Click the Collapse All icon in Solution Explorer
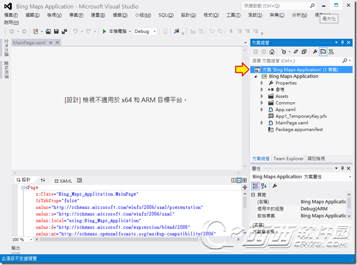The width and height of the screenshot is (357, 265). pyautogui.click(x=304, y=52)
